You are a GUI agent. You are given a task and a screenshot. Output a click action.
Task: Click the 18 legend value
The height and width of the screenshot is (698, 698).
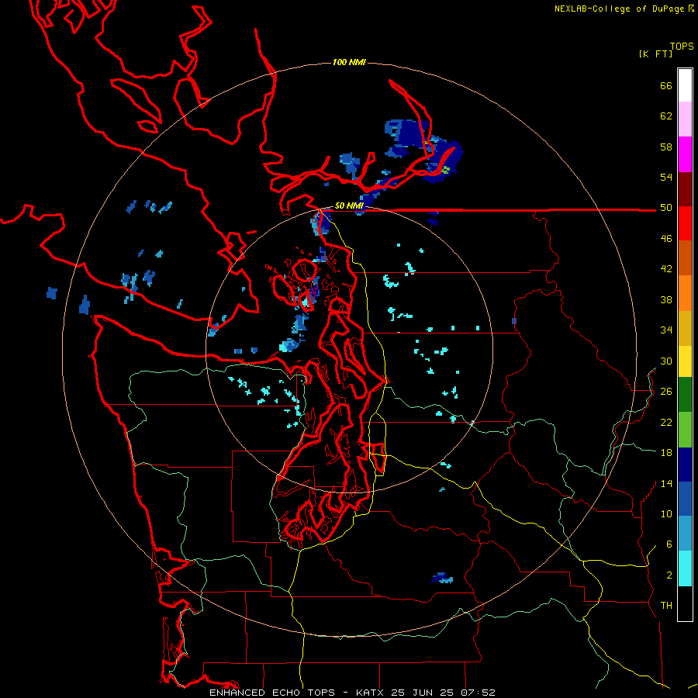click(x=666, y=453)
